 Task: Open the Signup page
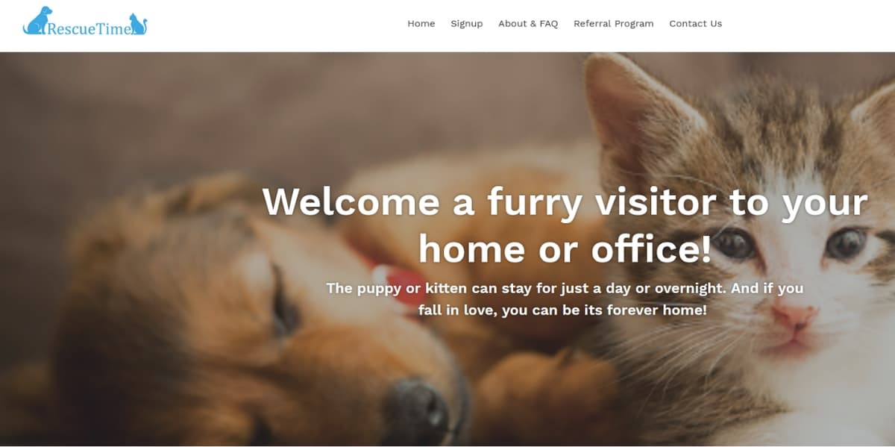click(x=467, y=24)
